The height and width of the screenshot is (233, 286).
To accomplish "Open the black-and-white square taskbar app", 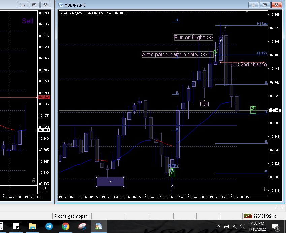I will coord(16,226).
